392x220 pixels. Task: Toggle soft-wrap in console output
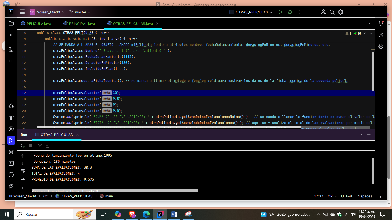click(23, 171)
